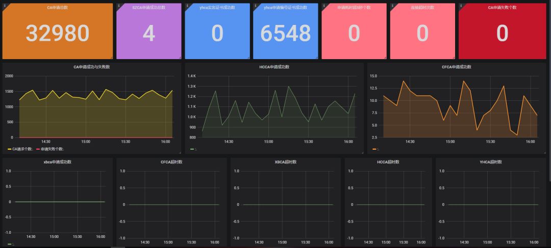
Task: Click the 0 value in 申请耗时超5秒个数 panel
Action: click(x=354, y=34)
